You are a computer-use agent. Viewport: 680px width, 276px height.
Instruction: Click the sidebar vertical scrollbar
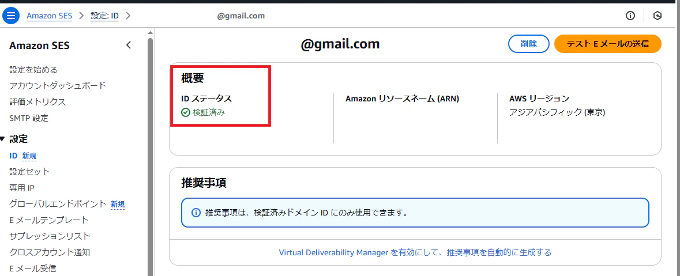point(150,156)
